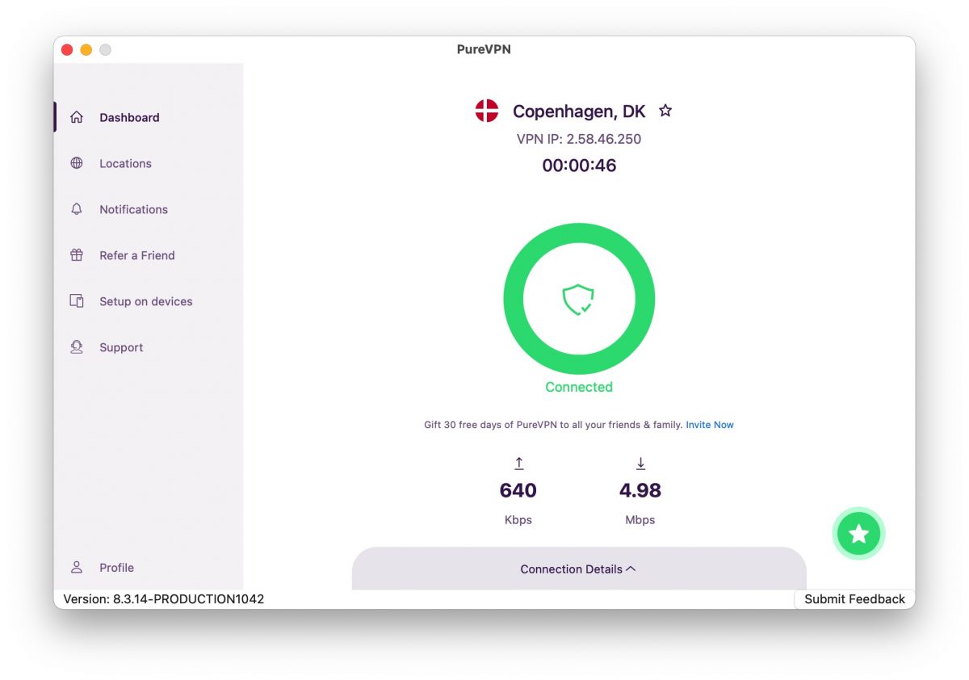Click the green floating star button
Viewport: 969px width, 680px height.
[x=859, y=534]
